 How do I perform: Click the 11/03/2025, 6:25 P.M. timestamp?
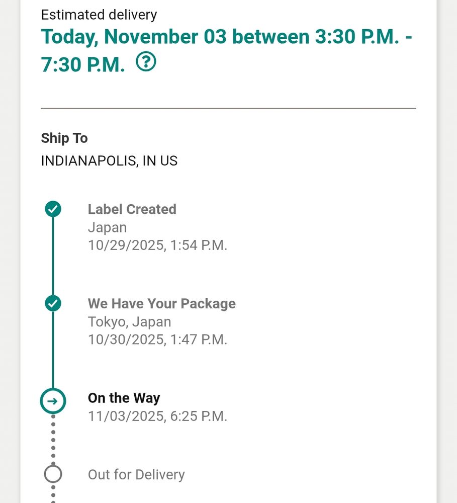(157, 416)
